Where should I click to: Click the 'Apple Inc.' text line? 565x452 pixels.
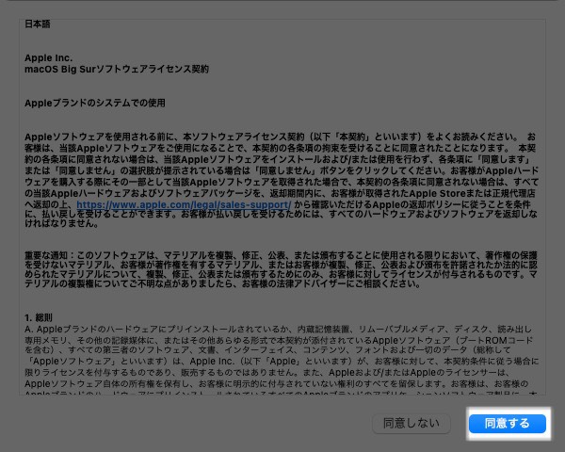(x=49, y=57)
